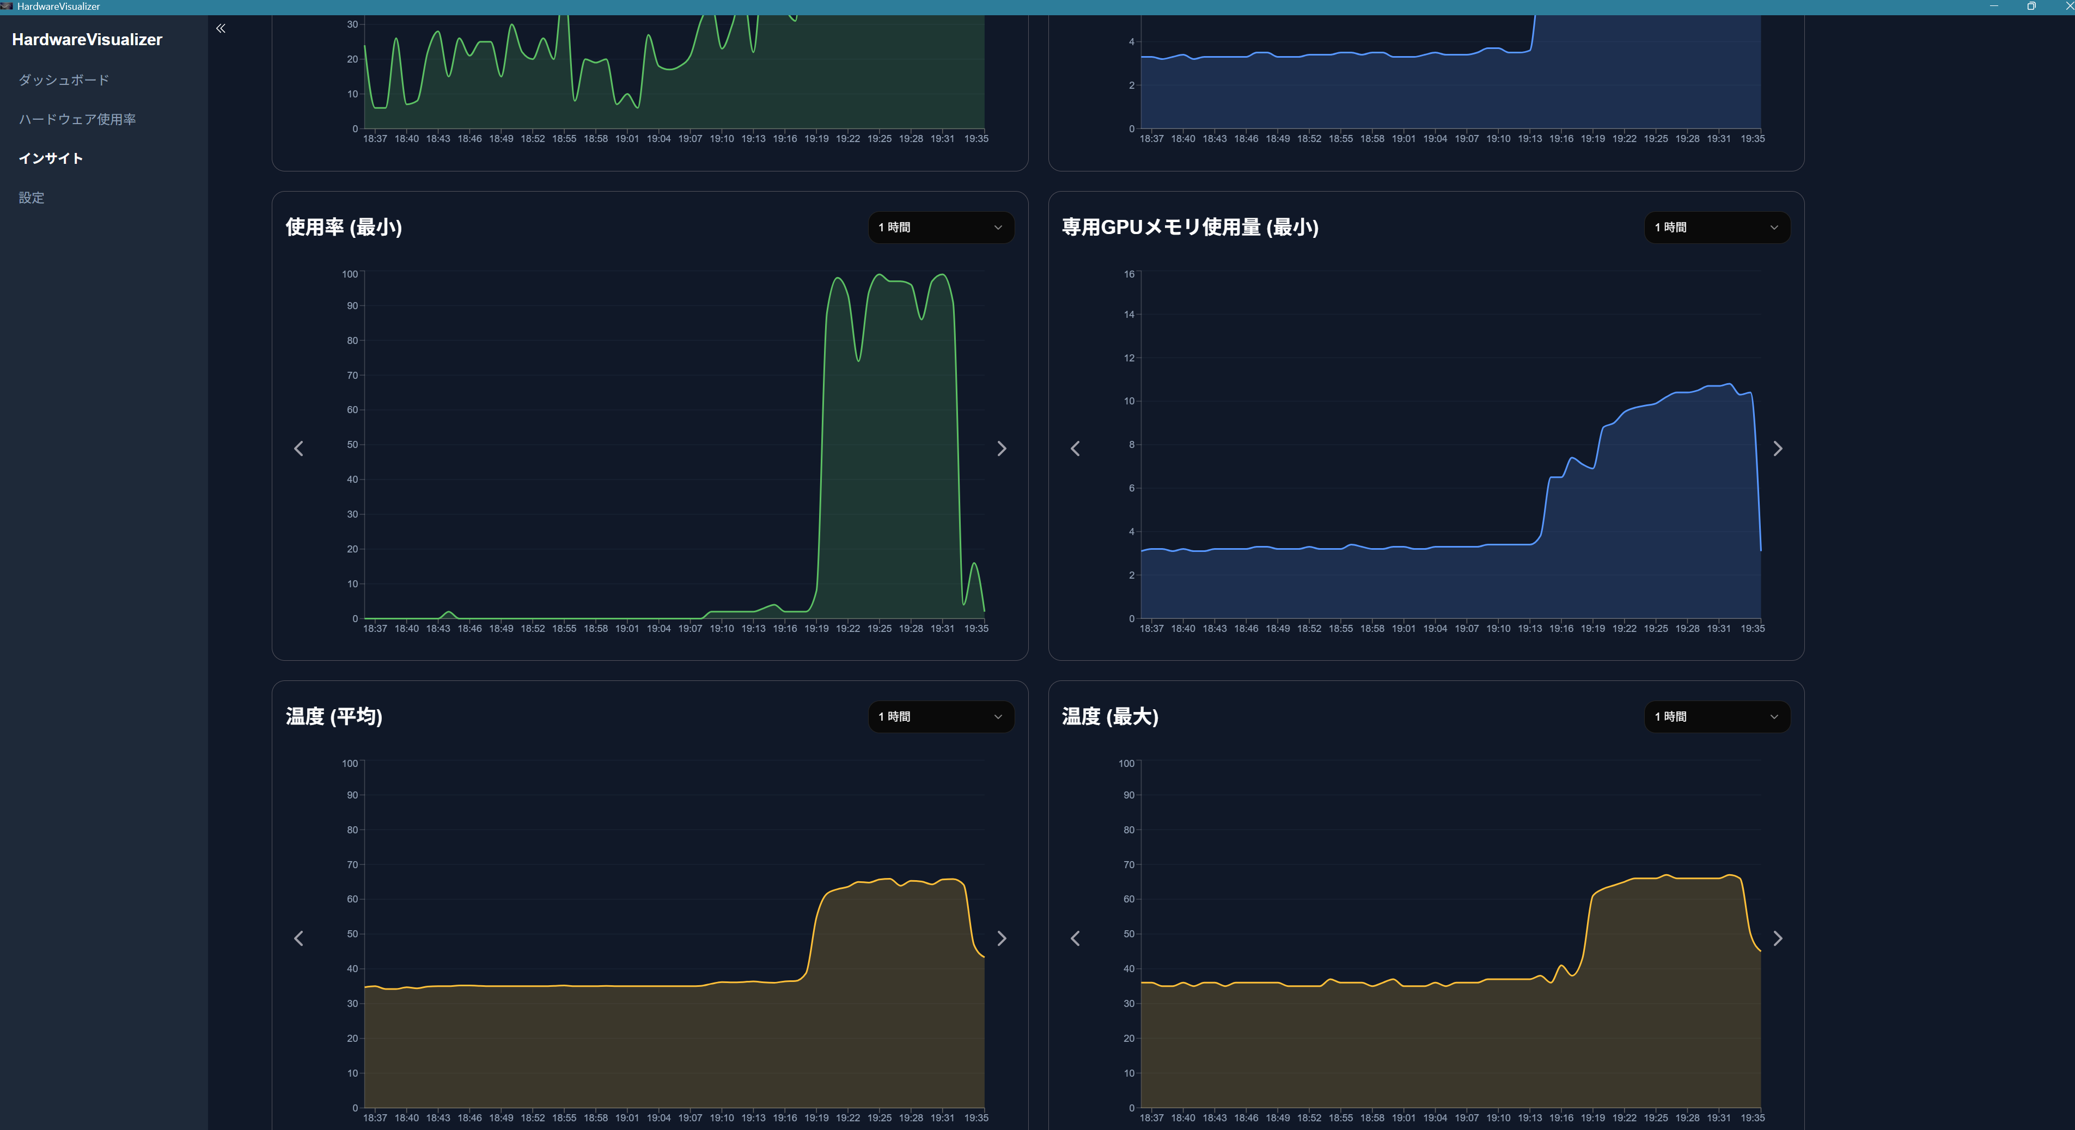
Task: Click next arrow on 使用率 (最小) chart
Action: [1001, 449]
